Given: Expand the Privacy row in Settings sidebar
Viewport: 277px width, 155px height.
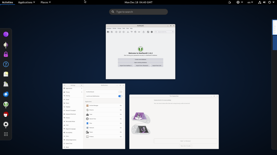Looking at the screenshot, I should point(73,92).
